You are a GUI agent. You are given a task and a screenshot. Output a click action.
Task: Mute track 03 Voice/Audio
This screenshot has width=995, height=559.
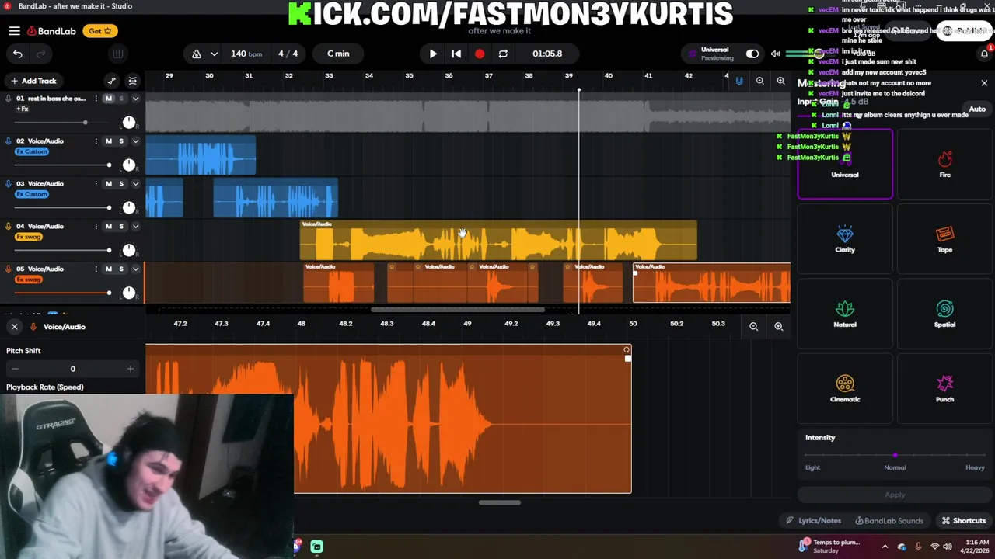click(x=109, y=184)
